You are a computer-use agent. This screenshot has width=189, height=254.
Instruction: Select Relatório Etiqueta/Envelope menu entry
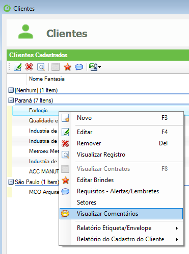121,228
